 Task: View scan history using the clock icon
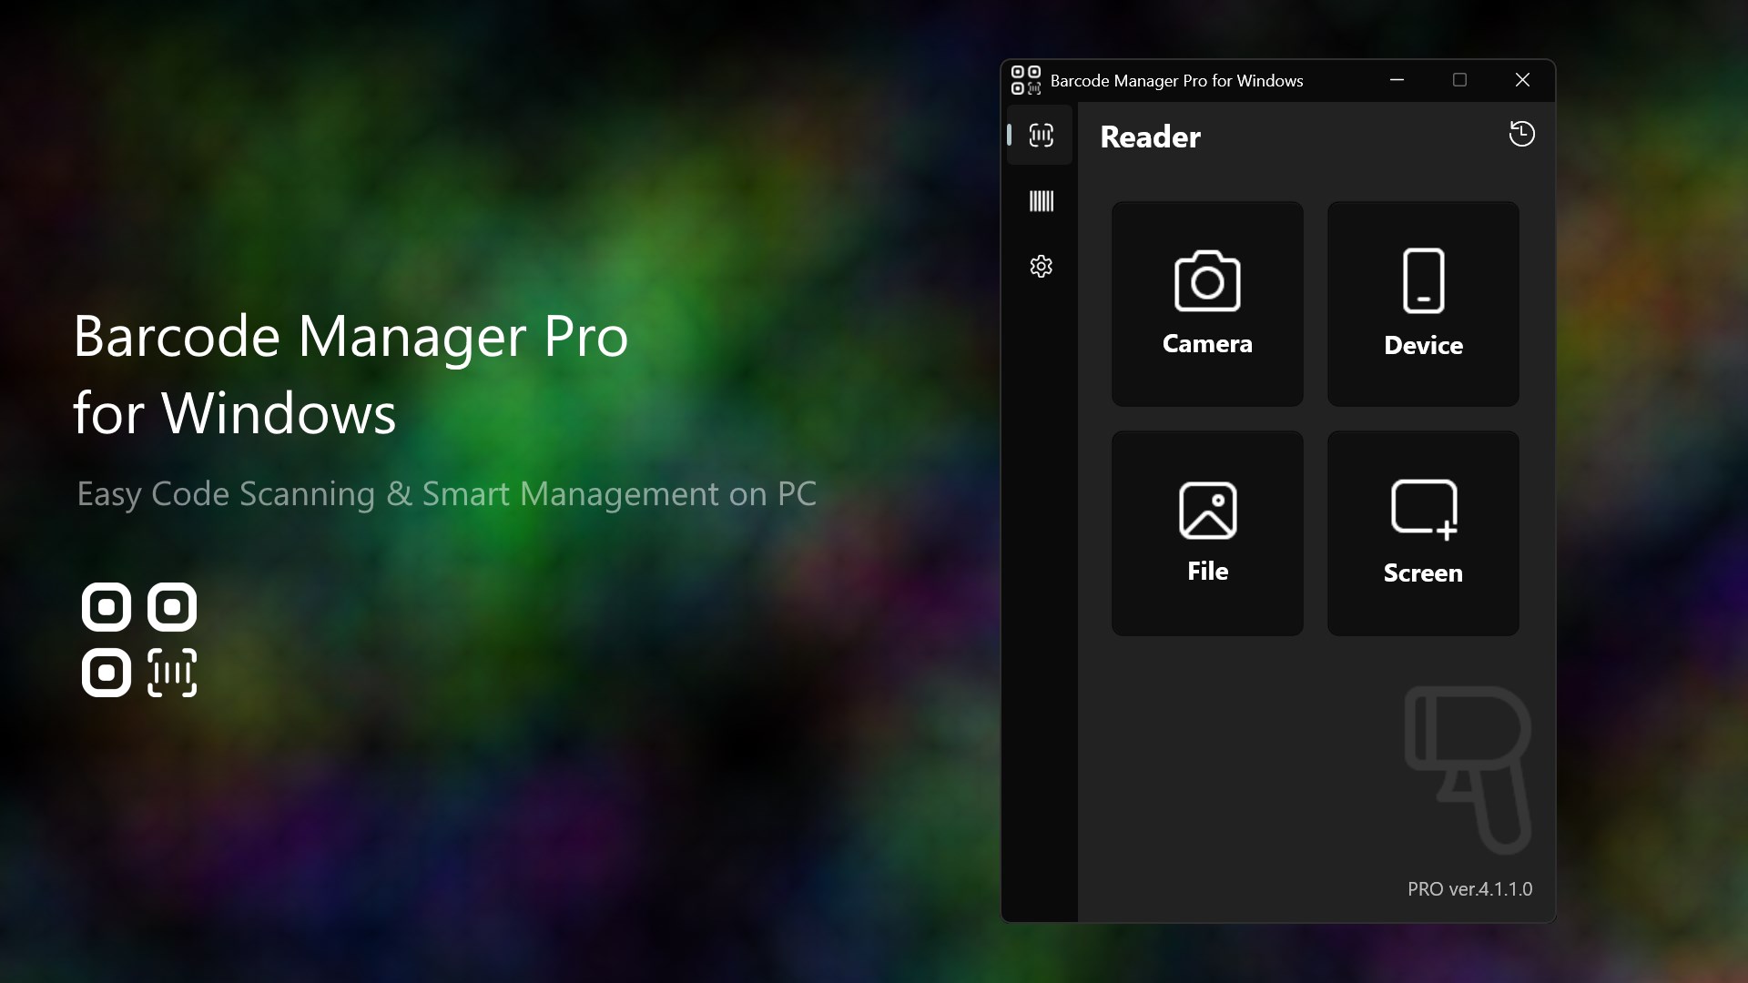(x=1521, y=134)
